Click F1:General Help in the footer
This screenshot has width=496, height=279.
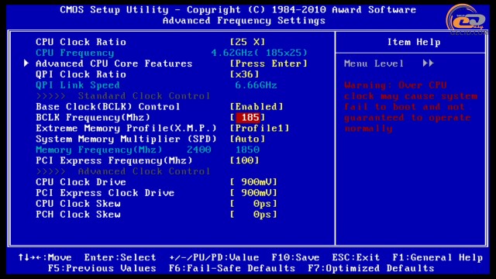point(437,257)
